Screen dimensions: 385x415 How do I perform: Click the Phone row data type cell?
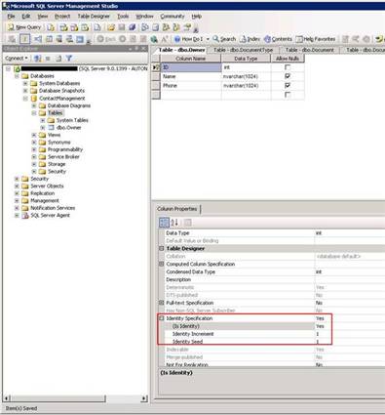coord(247,86)
